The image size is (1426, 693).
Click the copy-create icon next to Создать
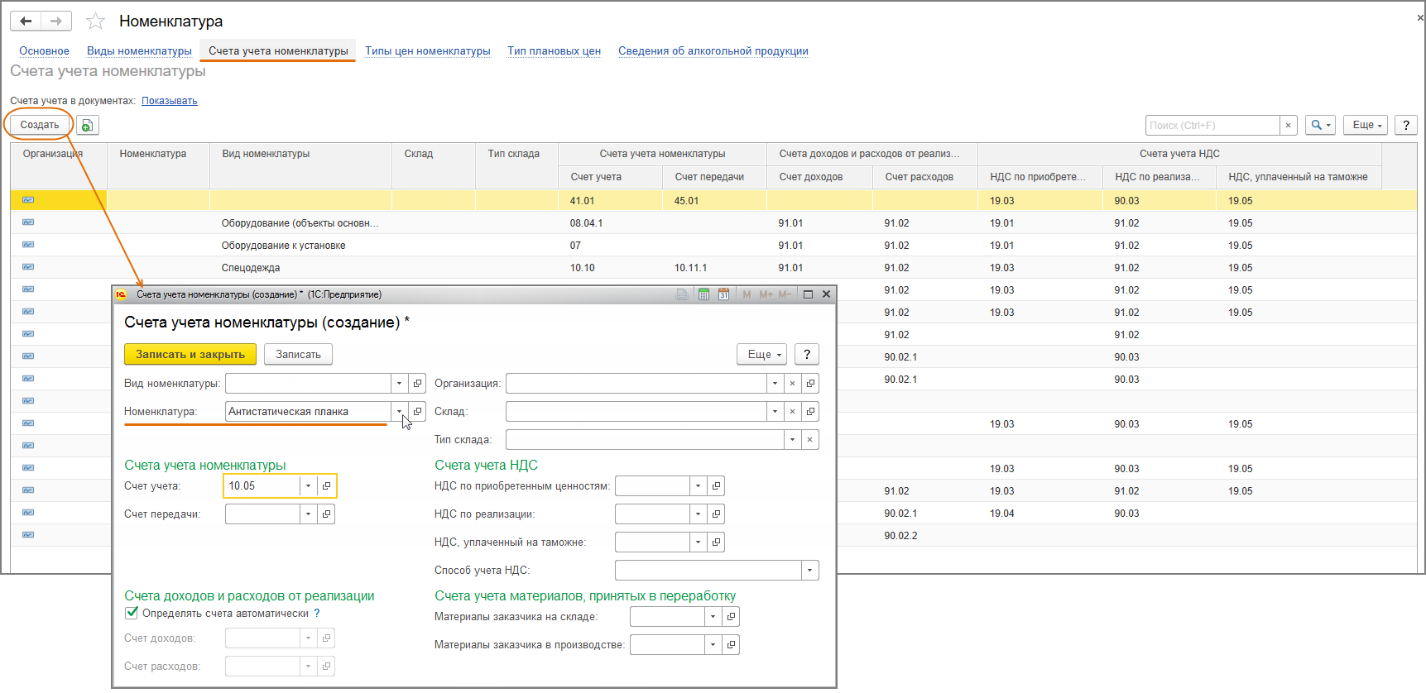[87, 125]
